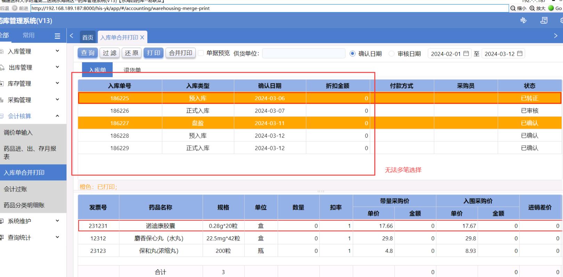Click the 采购员 column header

[x=466, y=86]
